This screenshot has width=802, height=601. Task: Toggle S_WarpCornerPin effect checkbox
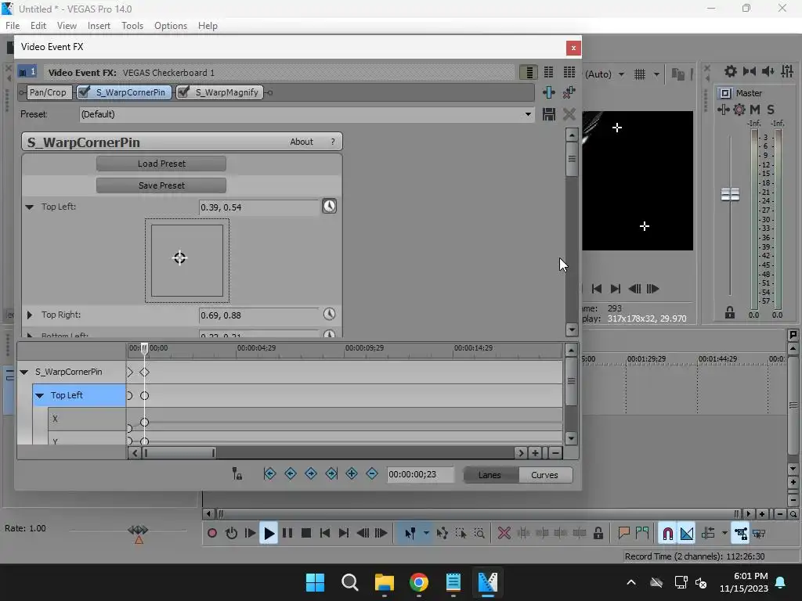point(85,92)
